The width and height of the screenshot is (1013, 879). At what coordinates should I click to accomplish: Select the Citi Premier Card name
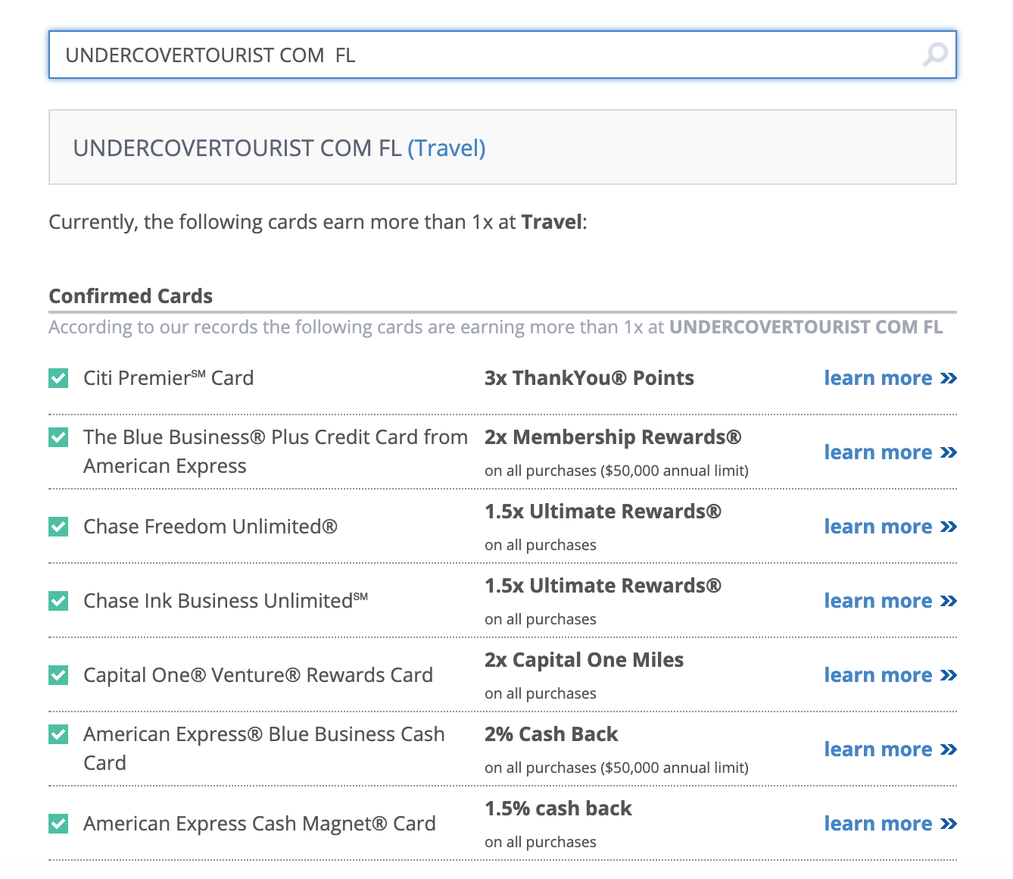click(168, 378)
